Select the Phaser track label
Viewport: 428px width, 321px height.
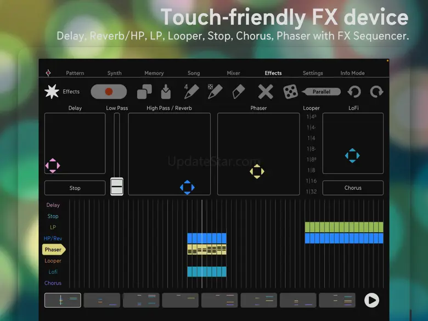(53, 250)
